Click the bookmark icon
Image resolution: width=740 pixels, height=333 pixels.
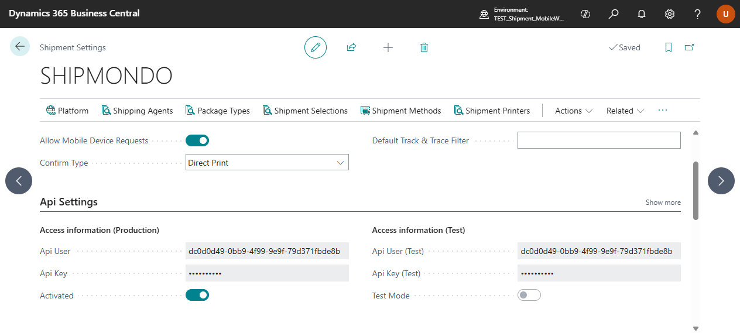tap(669, 47)
